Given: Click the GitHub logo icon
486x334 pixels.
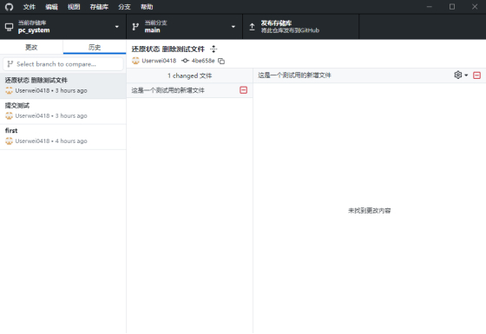Looking at the screenshot, I should click(x=9, y=7).
